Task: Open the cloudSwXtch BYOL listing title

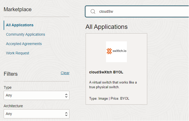Action: (x=106, y=72)
